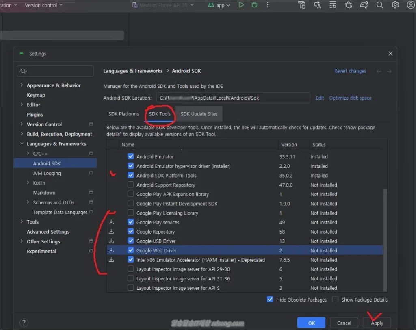Screen dimensions: 416x330
Task: Click the help question mark icon
Action: [x=24, y=323]
